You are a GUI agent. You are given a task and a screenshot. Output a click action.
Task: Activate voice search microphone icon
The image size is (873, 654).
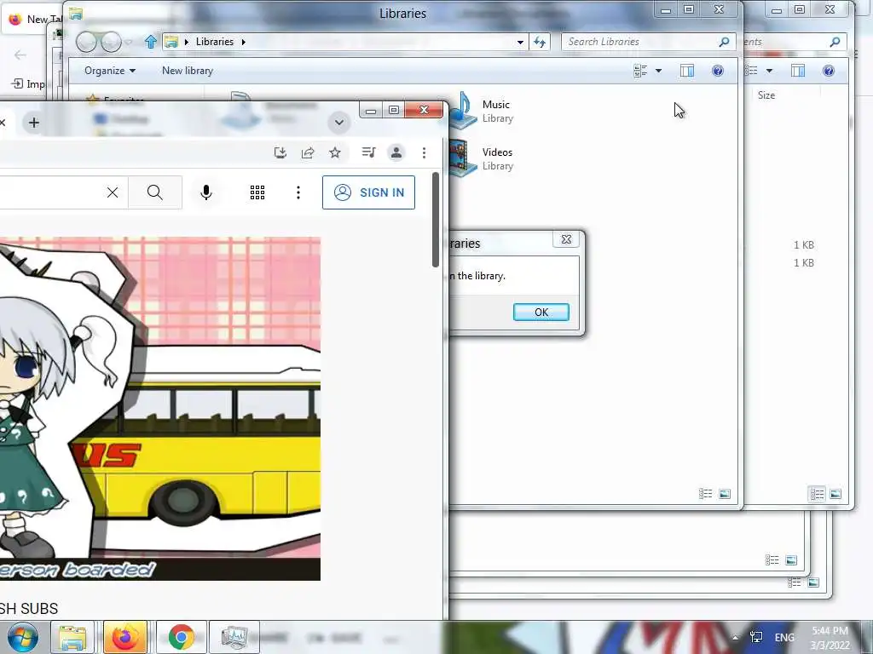[x=206, y=192]
